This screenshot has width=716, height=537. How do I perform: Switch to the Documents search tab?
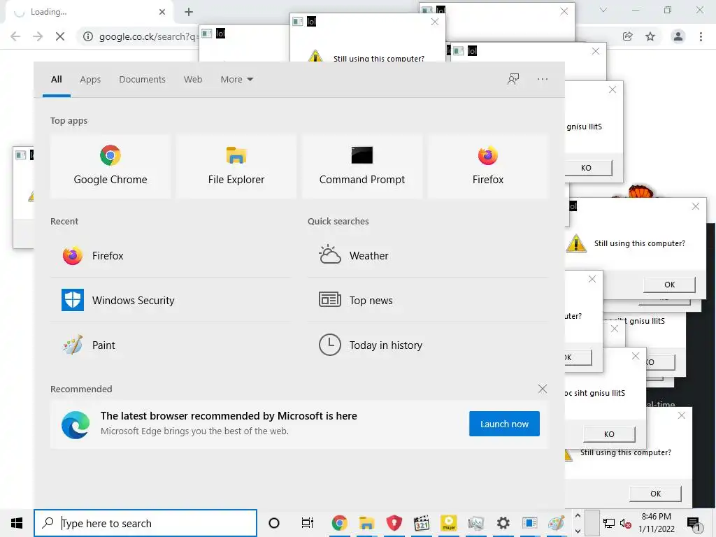pyautogui.click(x=142, y=80)
